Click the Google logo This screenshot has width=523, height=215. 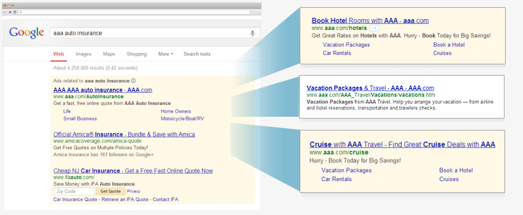click(x=26, y=33)
